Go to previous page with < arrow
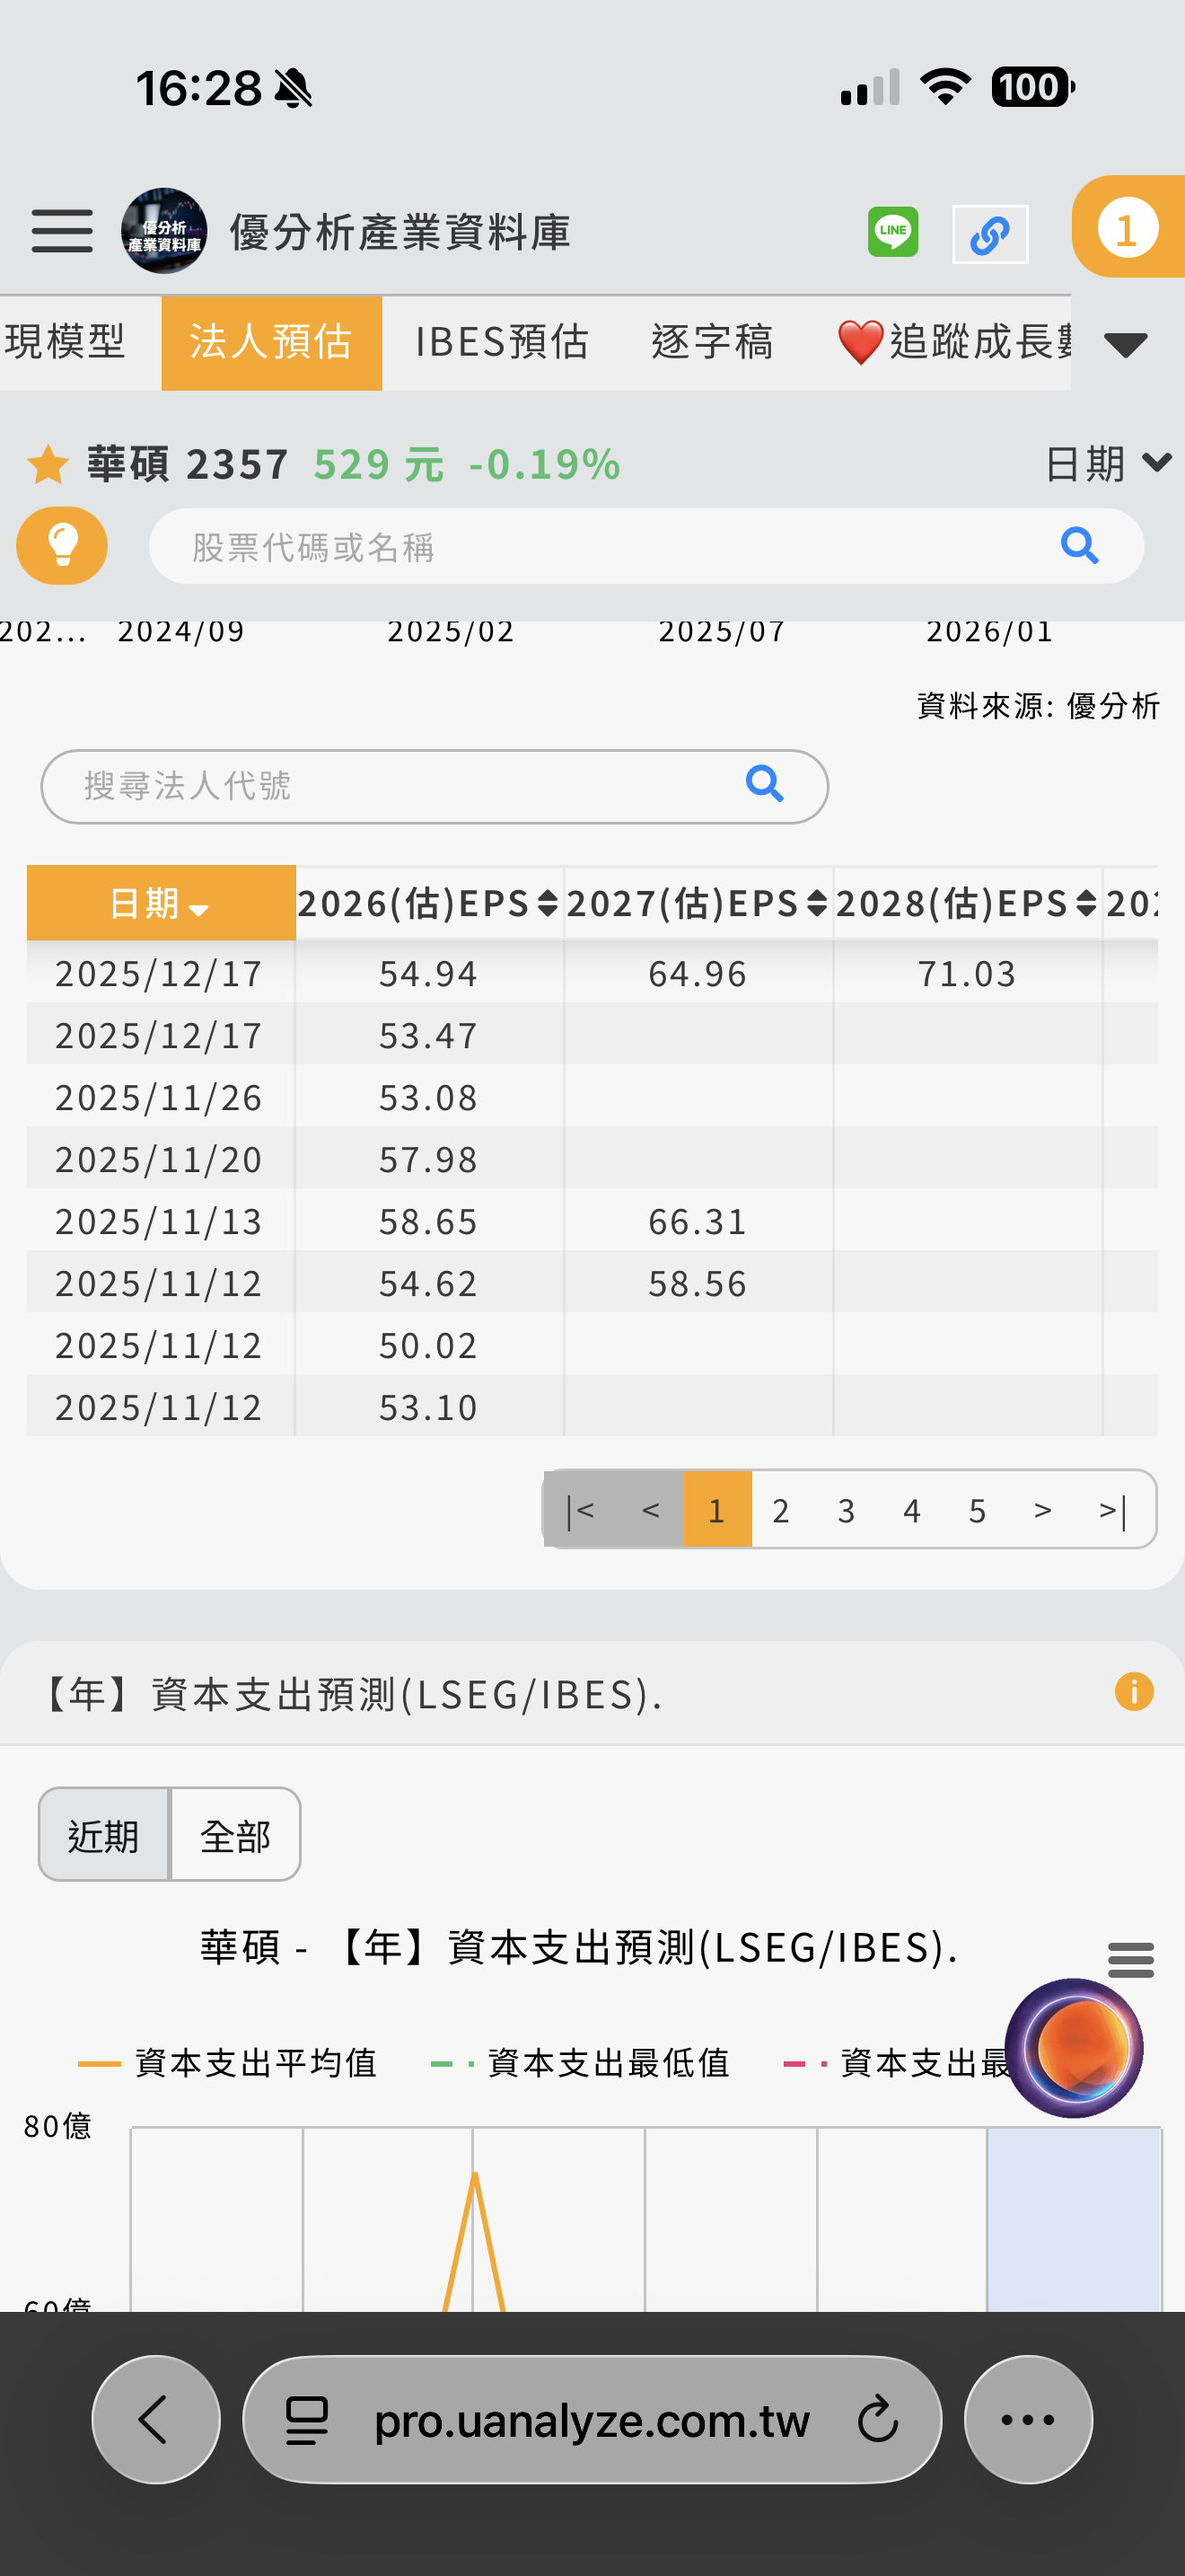The image size is (1185, 2576). [651, 1510]
